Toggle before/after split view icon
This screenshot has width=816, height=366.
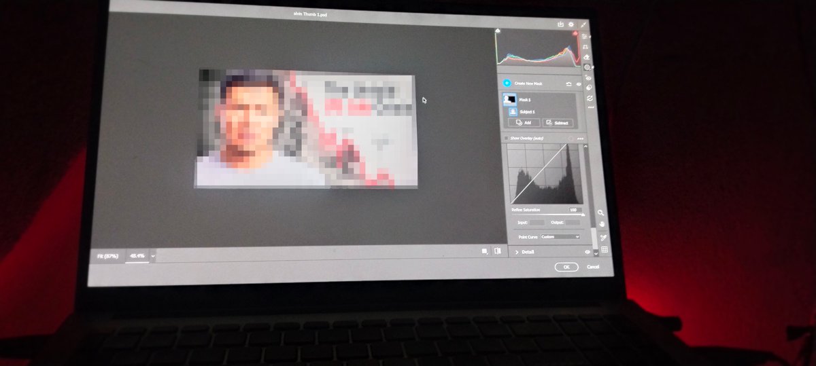[498, 251]
